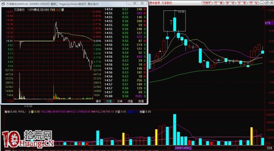Click the 万泽股份 stock name in main title bar
274x151 pixels.
click(167, 3)
